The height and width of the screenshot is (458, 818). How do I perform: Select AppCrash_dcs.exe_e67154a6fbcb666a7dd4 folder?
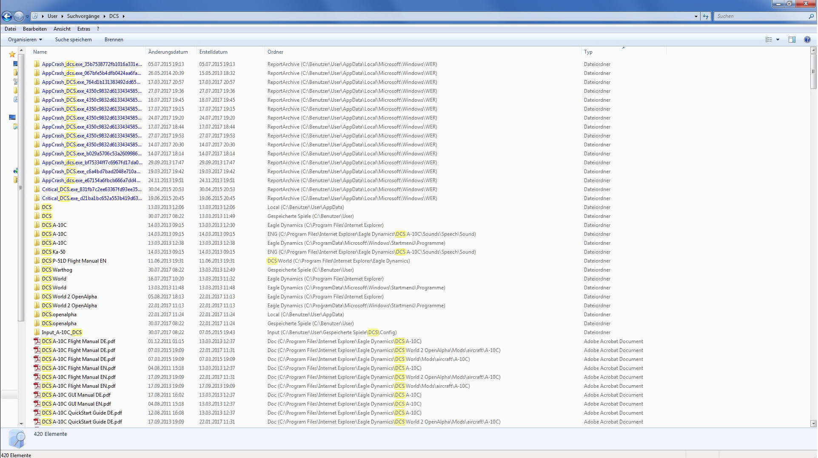coord(91,180)
